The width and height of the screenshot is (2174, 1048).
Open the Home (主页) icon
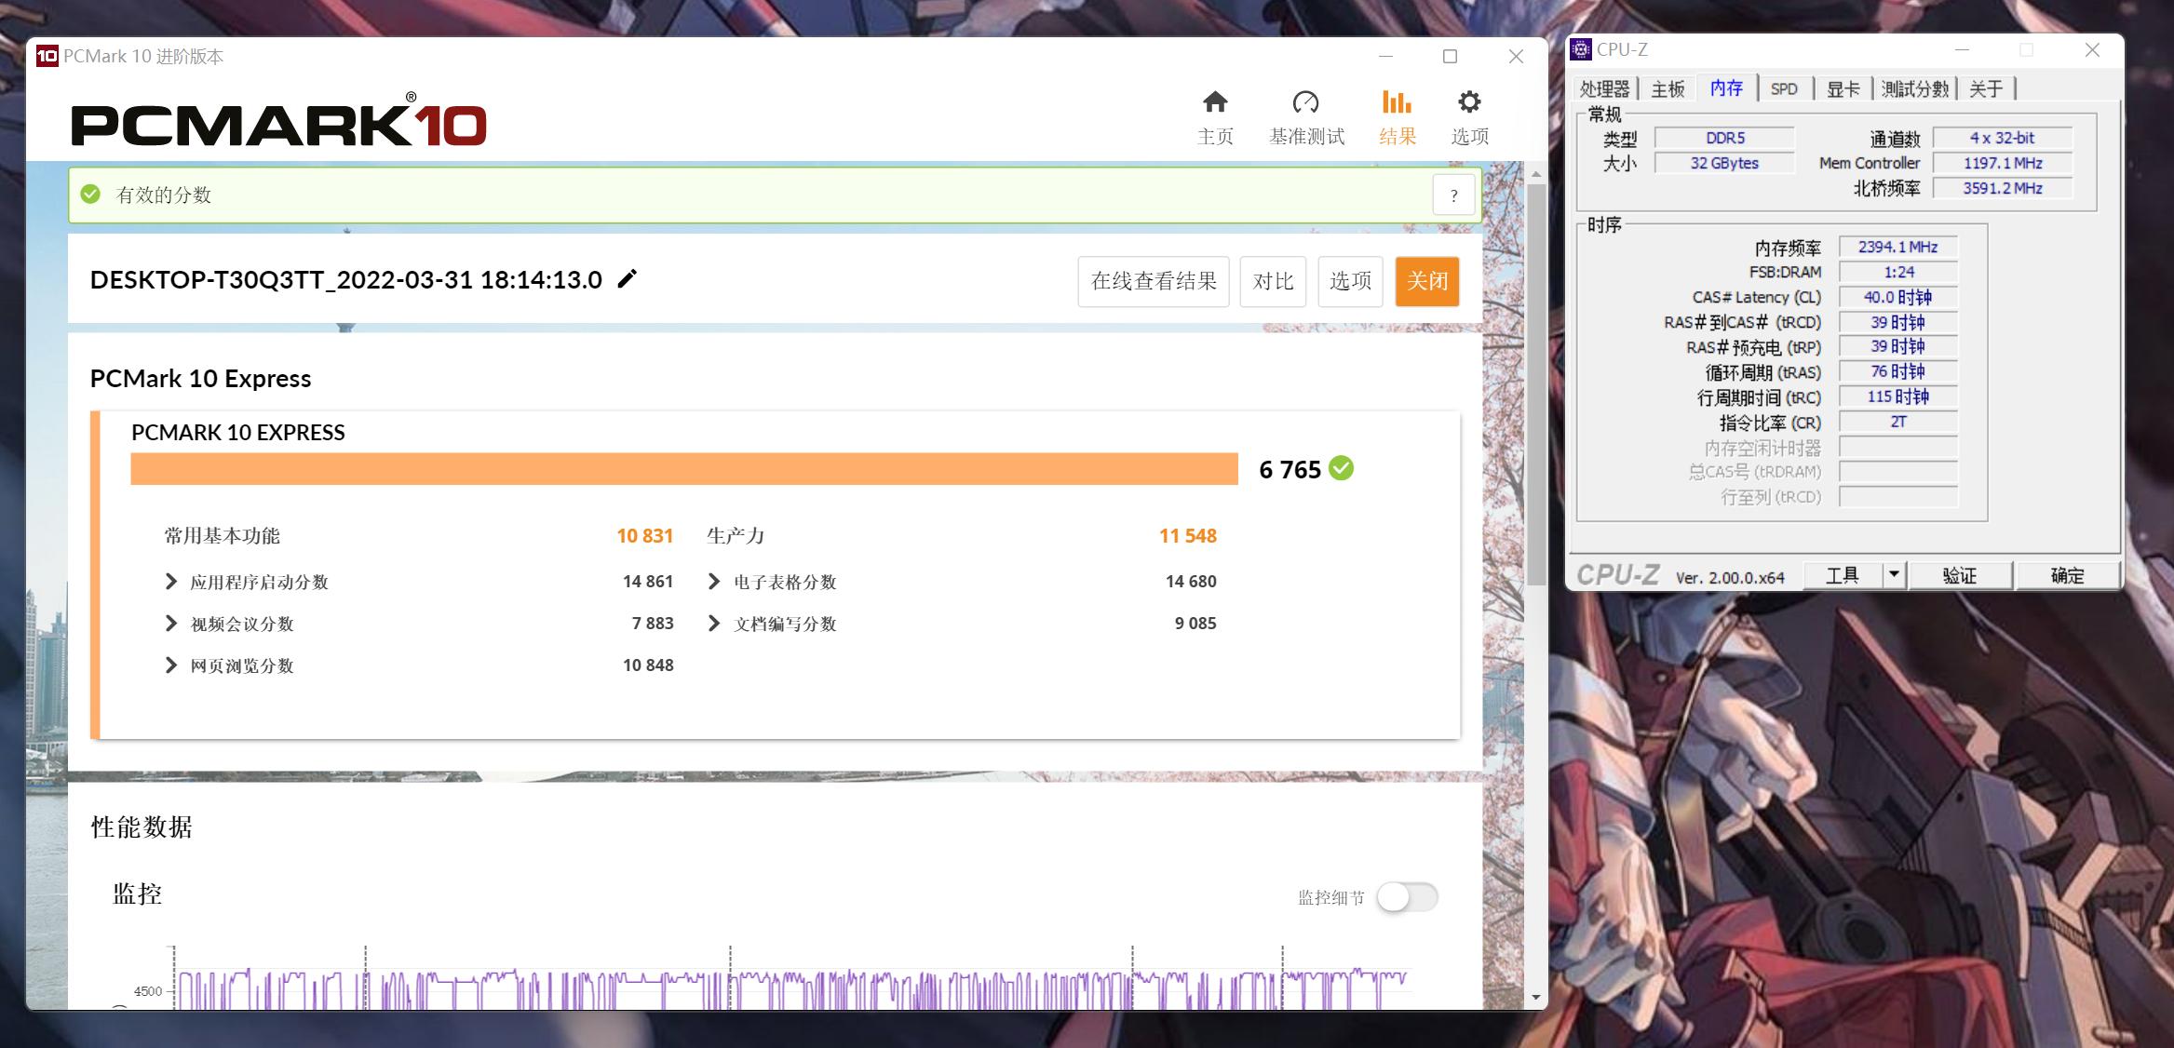coord(1215,102)
